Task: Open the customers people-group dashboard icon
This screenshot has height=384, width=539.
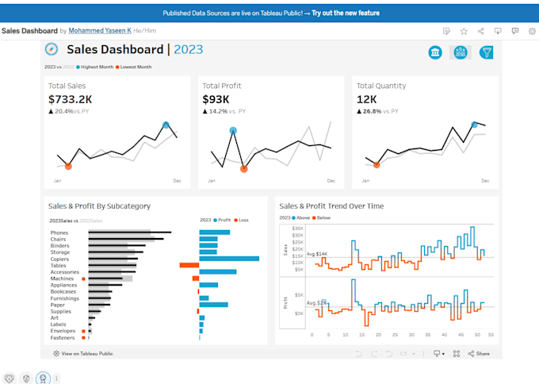Action: click(461, 52)
